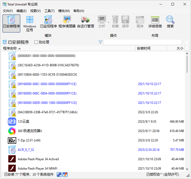Click the 已安装程序 panel heading icon
191x179 pixels.
pos(5,42)
